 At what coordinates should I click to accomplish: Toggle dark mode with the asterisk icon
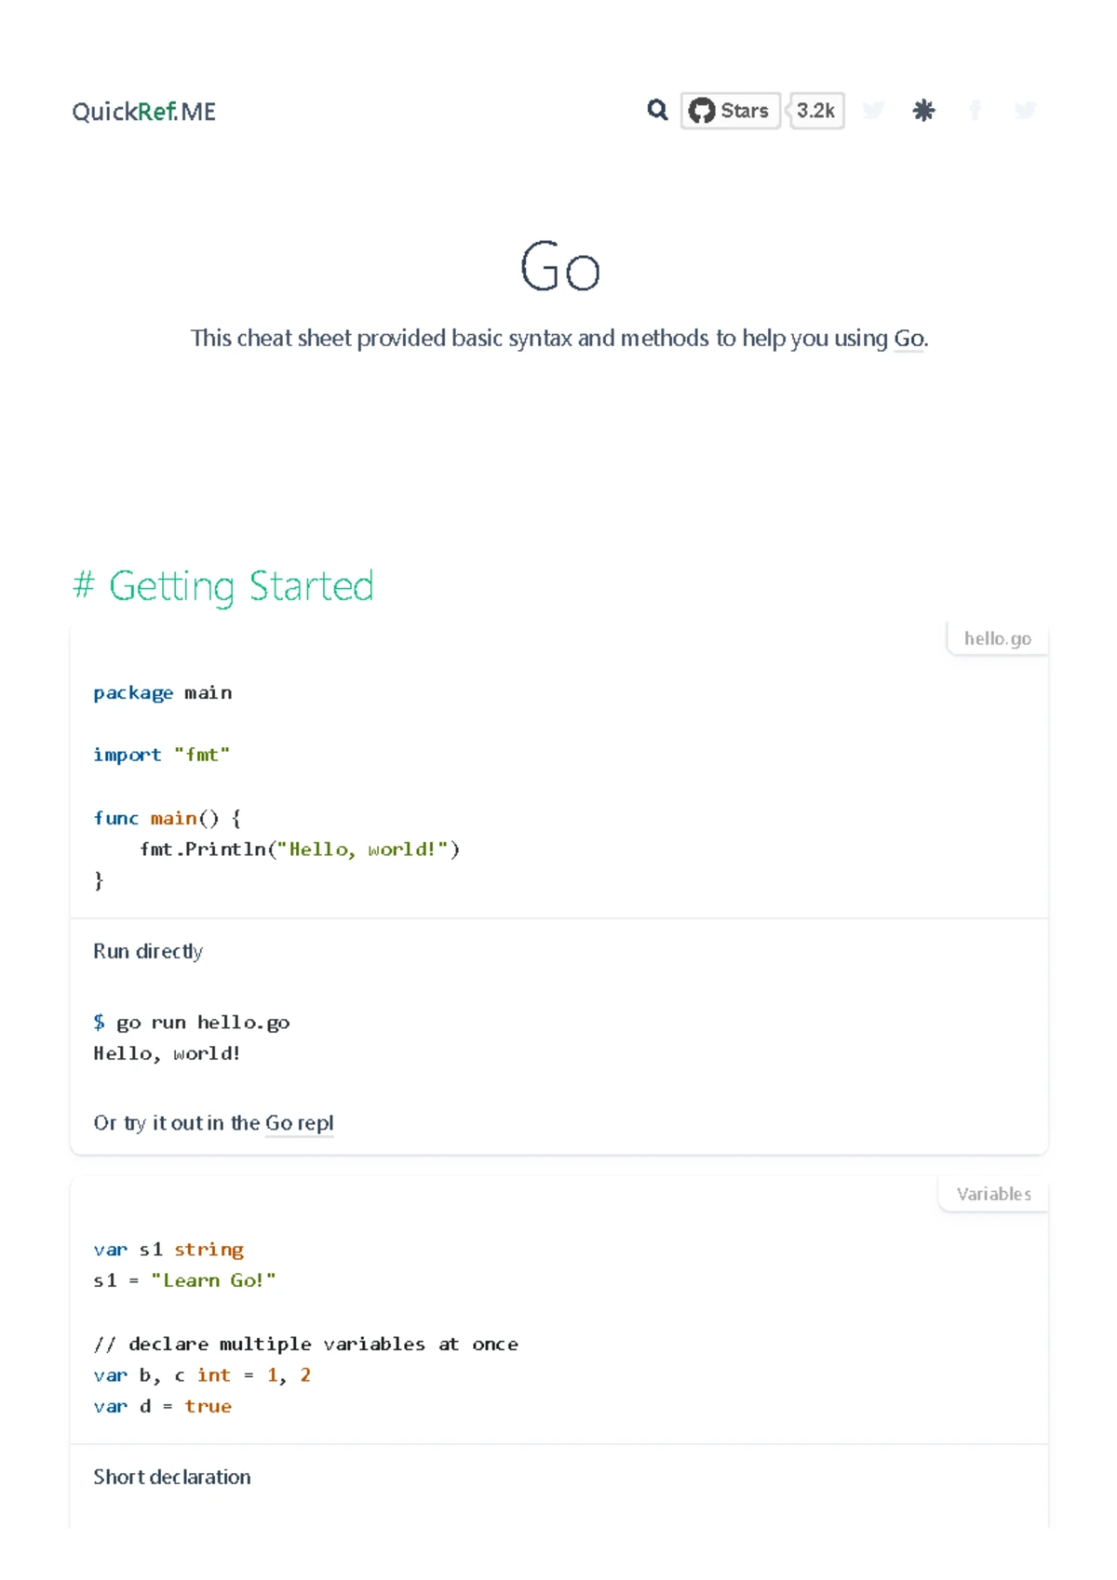point(923,111)
